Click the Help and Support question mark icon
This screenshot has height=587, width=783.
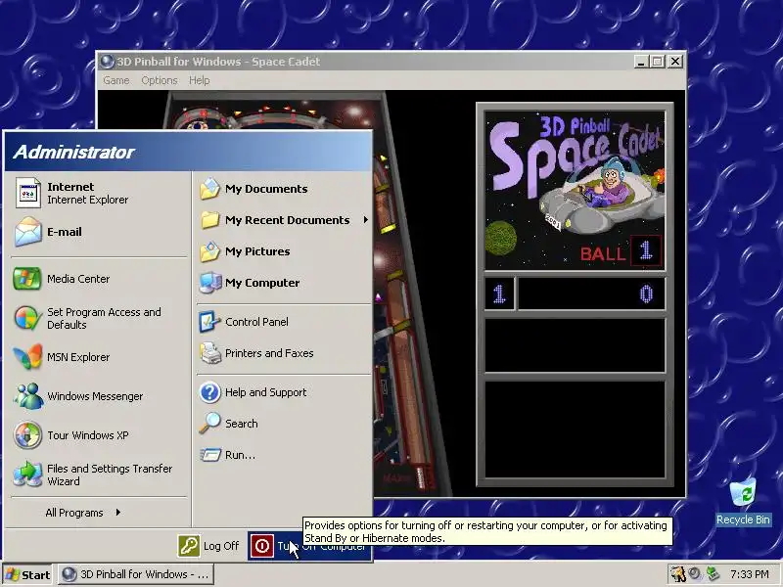tap(209, 392)
